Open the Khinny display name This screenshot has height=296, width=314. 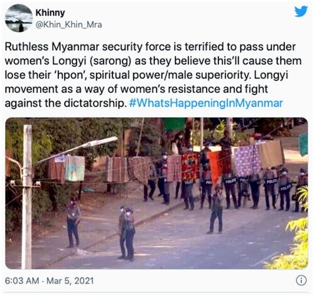pyautogui.click(x=50, y=13)
